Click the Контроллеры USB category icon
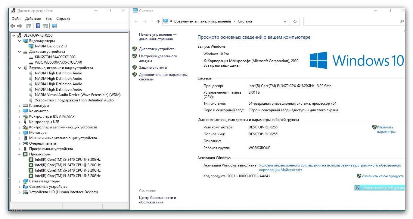Viewport: 413px width, 219px height. pos(25,122)
